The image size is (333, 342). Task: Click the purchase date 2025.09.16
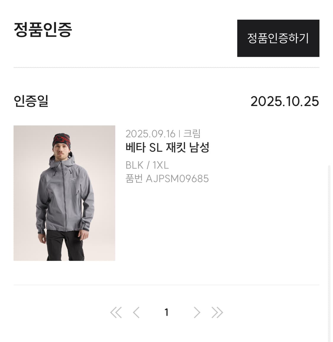(150, 134)
